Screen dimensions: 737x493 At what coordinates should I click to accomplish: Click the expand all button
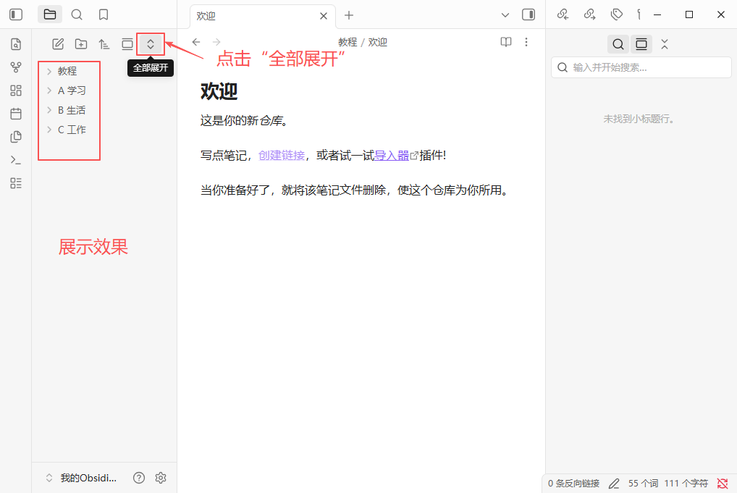pyautogui.click(x=151, y=44)
